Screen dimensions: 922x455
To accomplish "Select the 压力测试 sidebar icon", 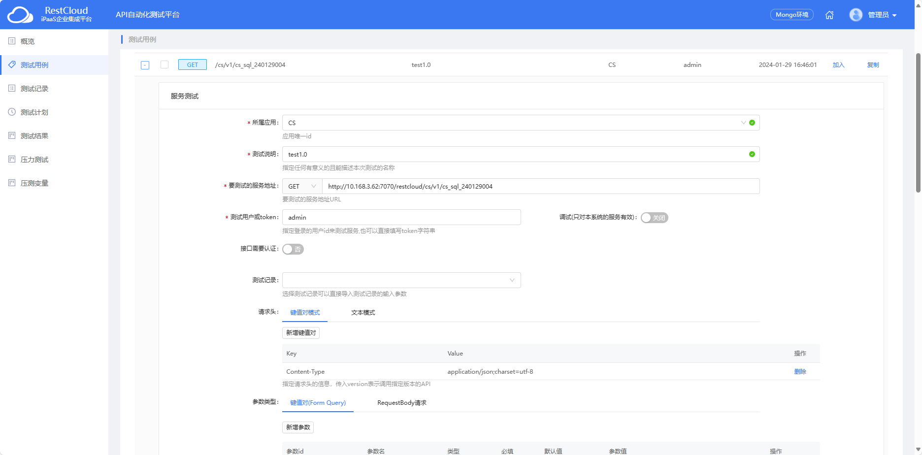I will click(12, 159).
